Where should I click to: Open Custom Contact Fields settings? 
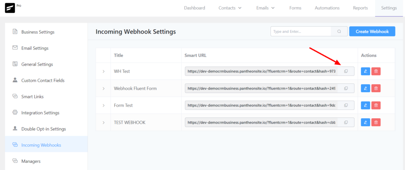click(x=43, y=80)
